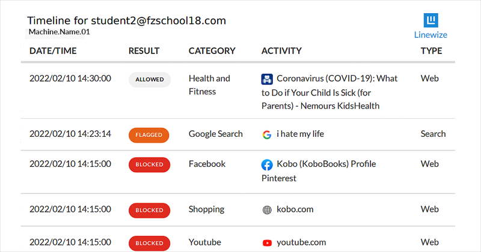Open the kobo.com activity entry
481x252 pixels.
295,209
